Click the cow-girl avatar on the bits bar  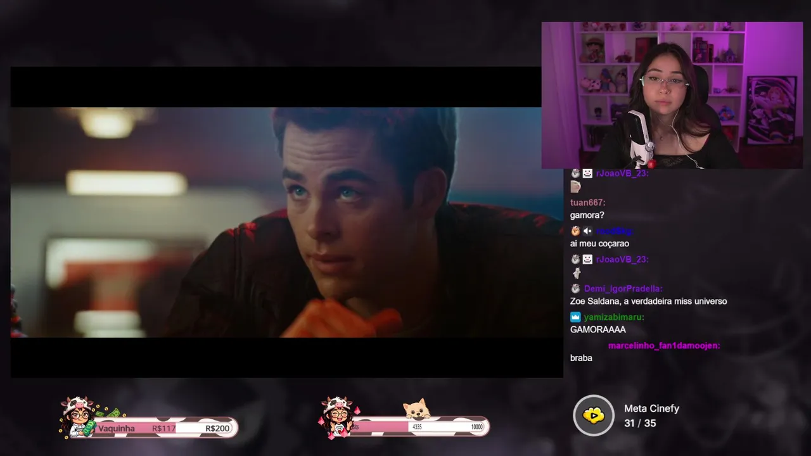pyautogui.click(x=336, y=417)
